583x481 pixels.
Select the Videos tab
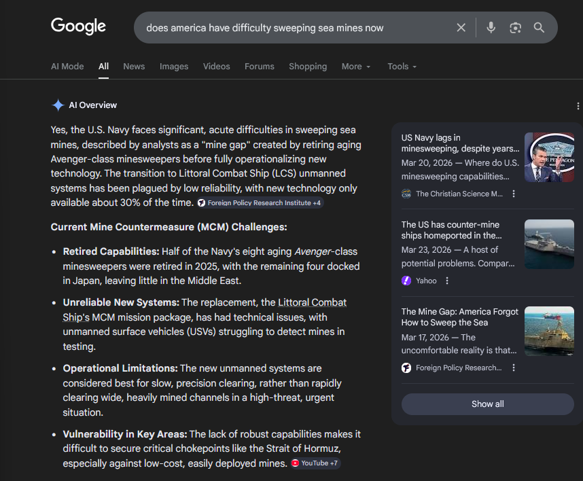(216, 67)
